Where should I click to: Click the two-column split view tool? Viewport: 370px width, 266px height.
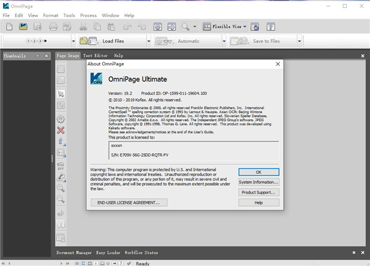tap(61, 224)
